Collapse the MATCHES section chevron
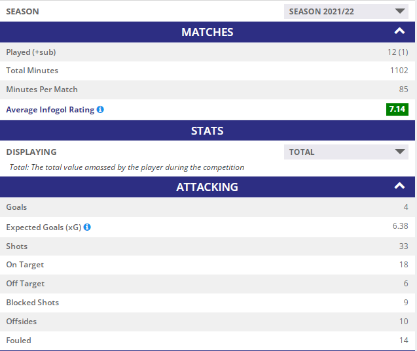This screenshot has width=417, height=351. pyautogui.click(x=399, y=31)
